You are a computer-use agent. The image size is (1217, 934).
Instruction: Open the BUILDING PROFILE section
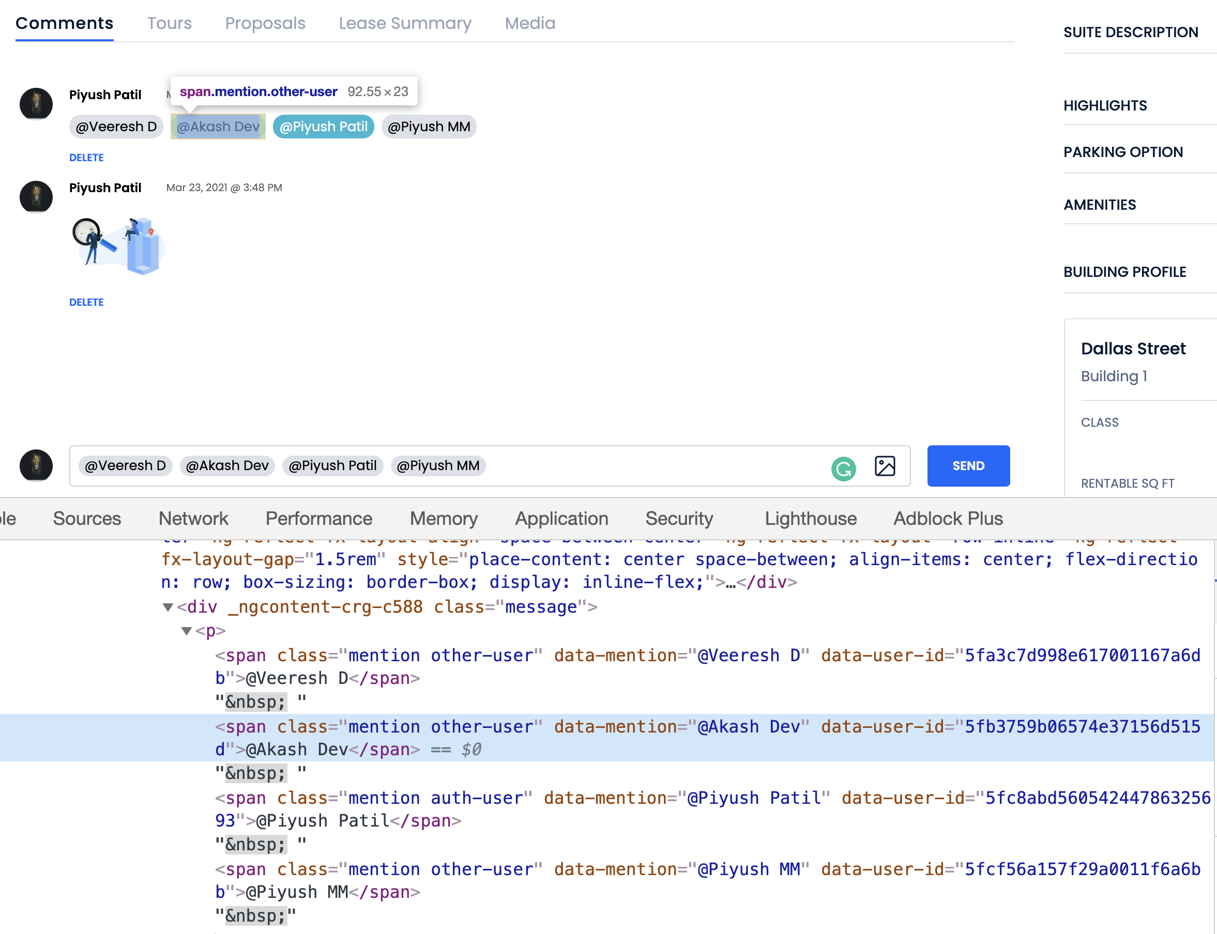1124,272
